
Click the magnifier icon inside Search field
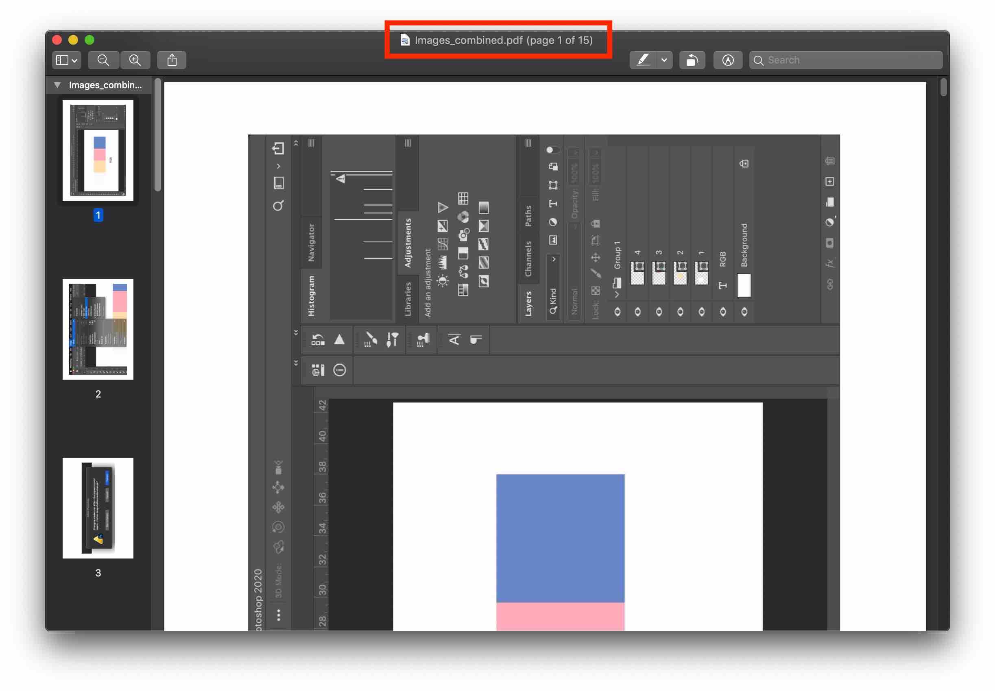(x=759, y=60)
